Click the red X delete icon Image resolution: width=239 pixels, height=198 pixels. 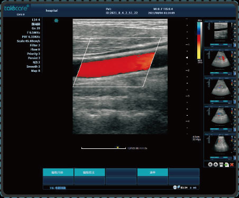232,165
